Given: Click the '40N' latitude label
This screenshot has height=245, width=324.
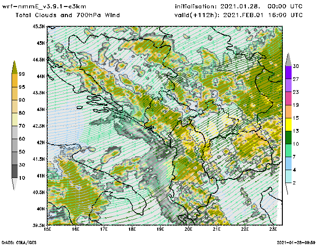Looking at the screenshot, I should coord(40,208).
